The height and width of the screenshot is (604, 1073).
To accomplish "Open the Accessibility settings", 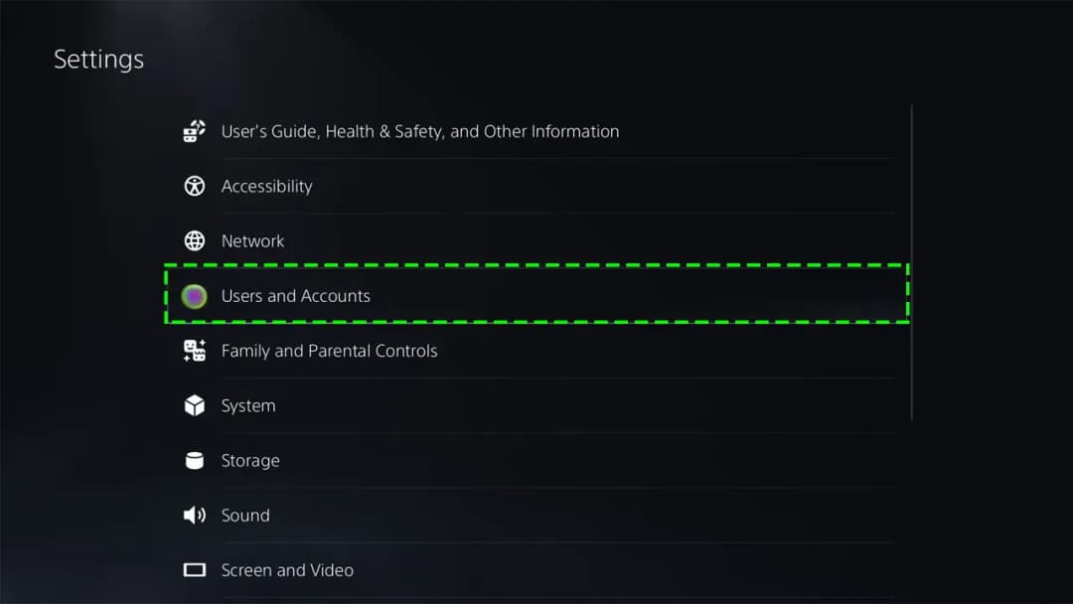I will [266, 186].
